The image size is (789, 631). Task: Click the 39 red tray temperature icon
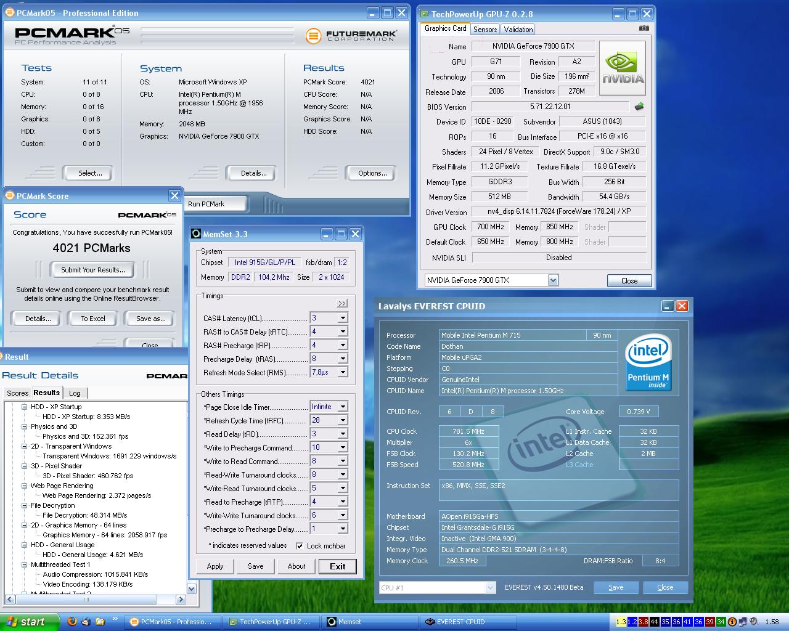click(709, 622)
